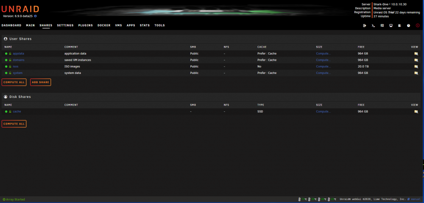Click the "27 minutes" uptime text
The image size is (424, 203).
(381, 16)
